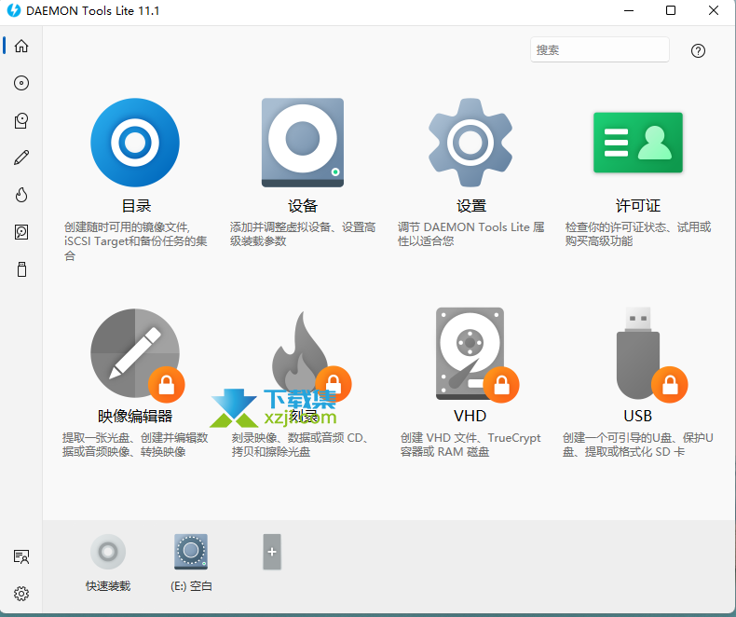Open the 目录 catalog blue disc tile
The image size is (736, 617).
coord(135,143)
